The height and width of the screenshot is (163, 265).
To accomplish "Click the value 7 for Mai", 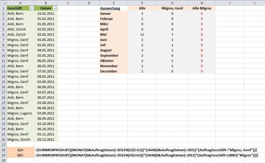I will 172,34.
